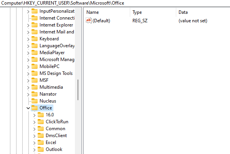Viewport: 230px width, 154px height.
Task: Expand the Outlook subkey
Action: coord(34,150)
